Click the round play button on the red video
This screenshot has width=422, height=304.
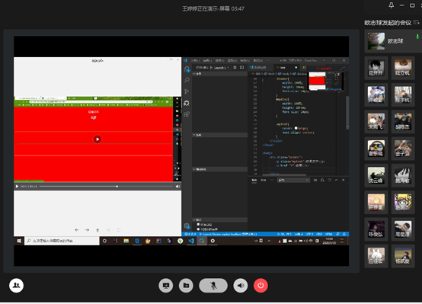coord(98,139)
